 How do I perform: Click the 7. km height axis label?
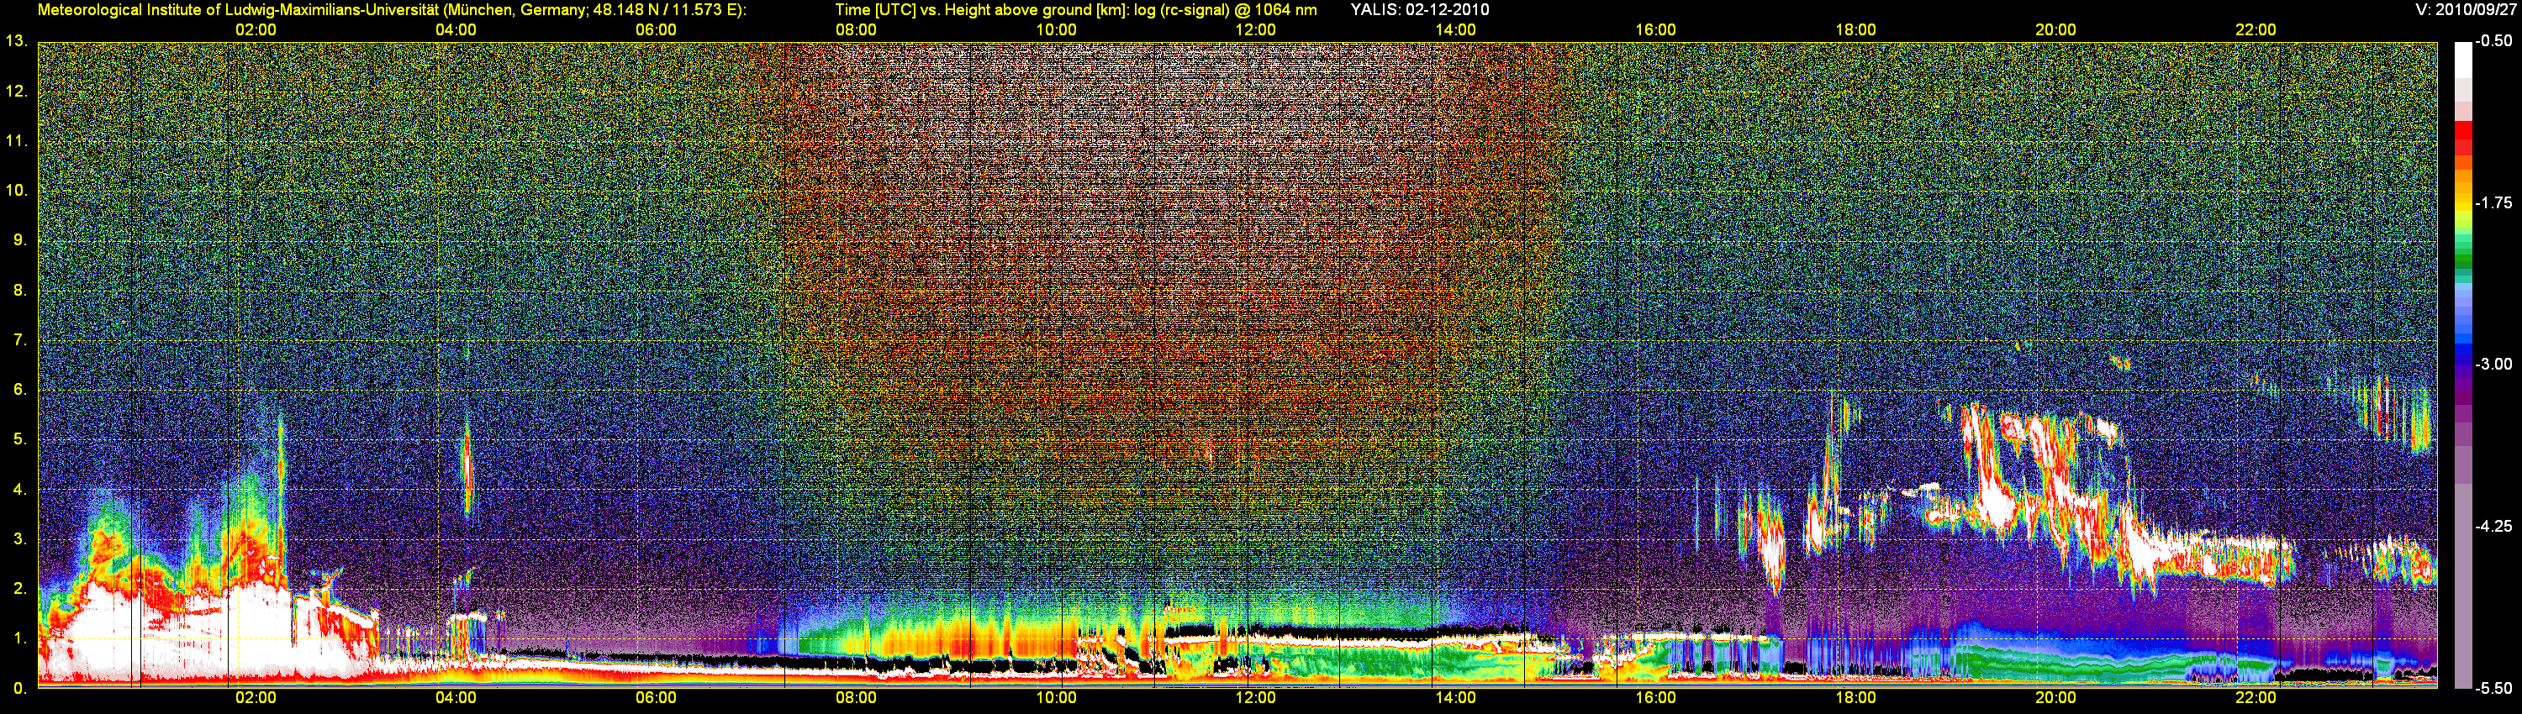19,339
